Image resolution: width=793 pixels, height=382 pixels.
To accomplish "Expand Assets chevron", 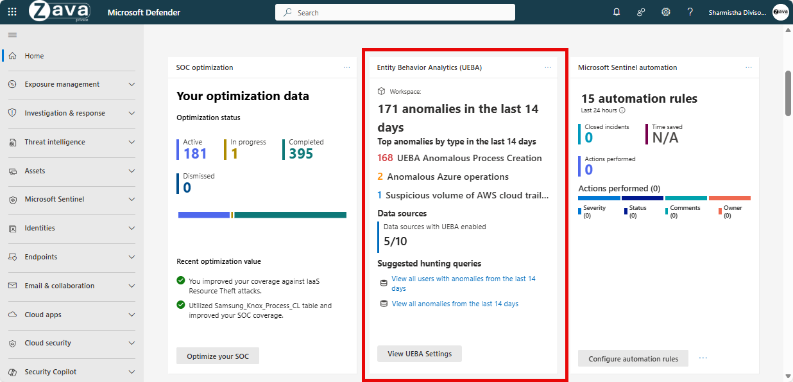I will (x=132, y=171).
